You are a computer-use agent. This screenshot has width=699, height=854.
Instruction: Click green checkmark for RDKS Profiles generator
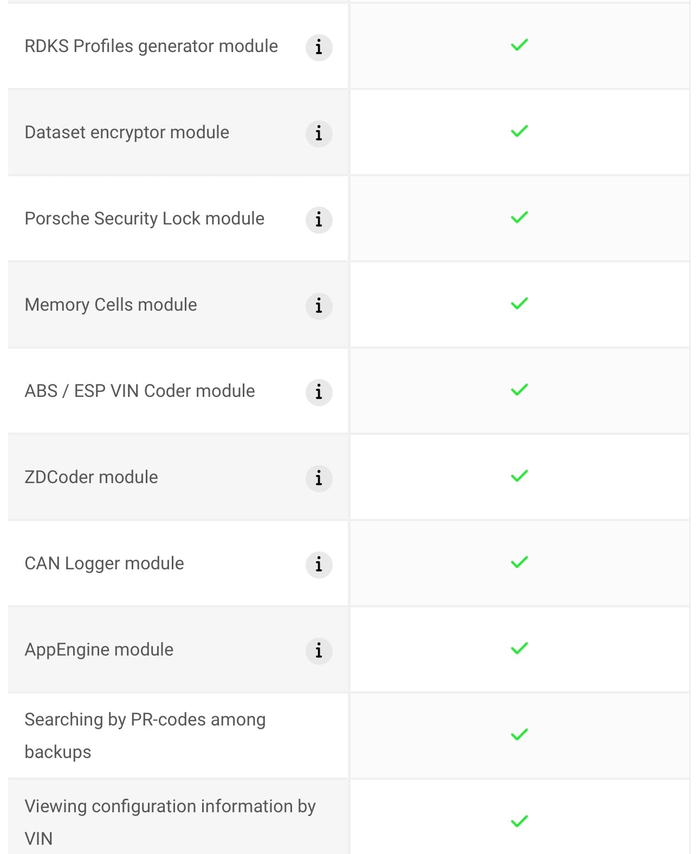519,45
